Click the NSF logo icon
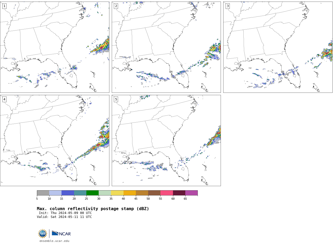Viewport: 335px width, 244px height. (x=43, y=234)
